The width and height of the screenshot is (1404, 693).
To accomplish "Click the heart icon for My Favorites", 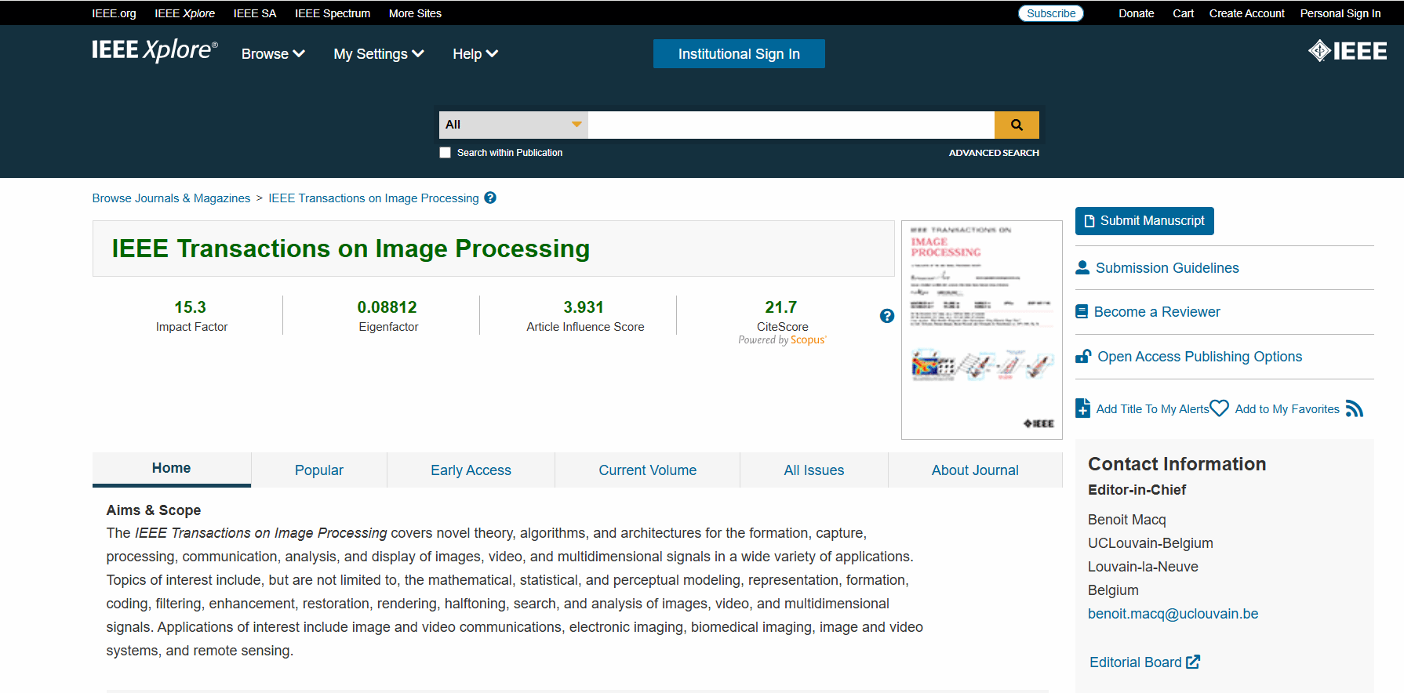I will tap(1219, 408).
